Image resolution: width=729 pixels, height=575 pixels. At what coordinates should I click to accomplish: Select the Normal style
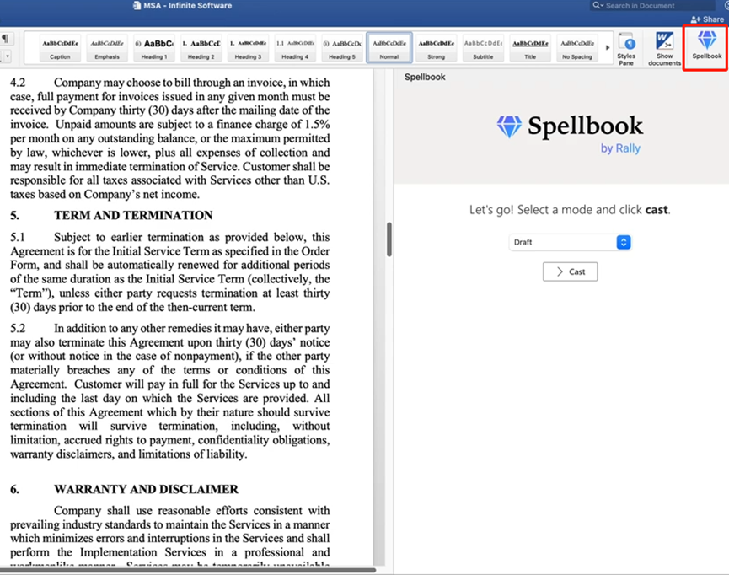point(389,47)
